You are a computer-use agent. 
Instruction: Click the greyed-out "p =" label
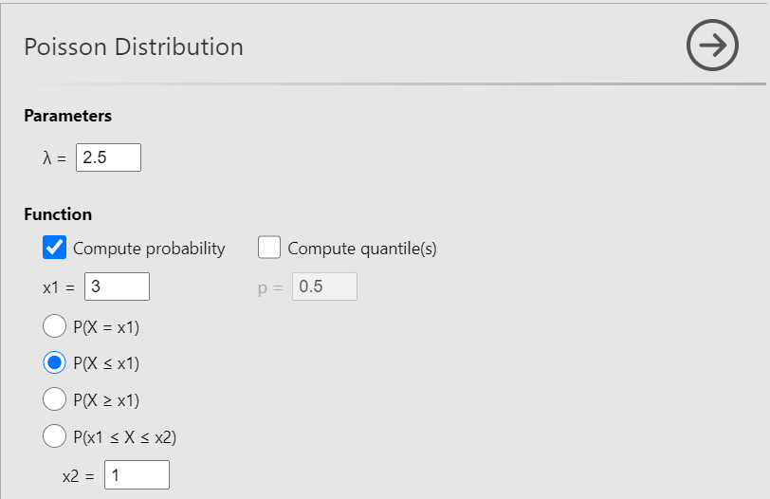click(271, 287)
